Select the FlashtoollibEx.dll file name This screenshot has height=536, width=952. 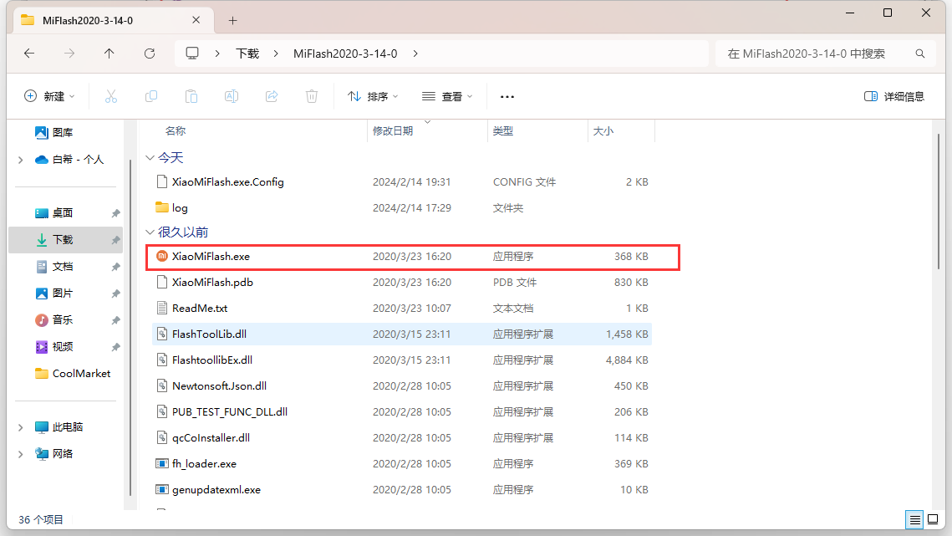[x=212, y=360]
